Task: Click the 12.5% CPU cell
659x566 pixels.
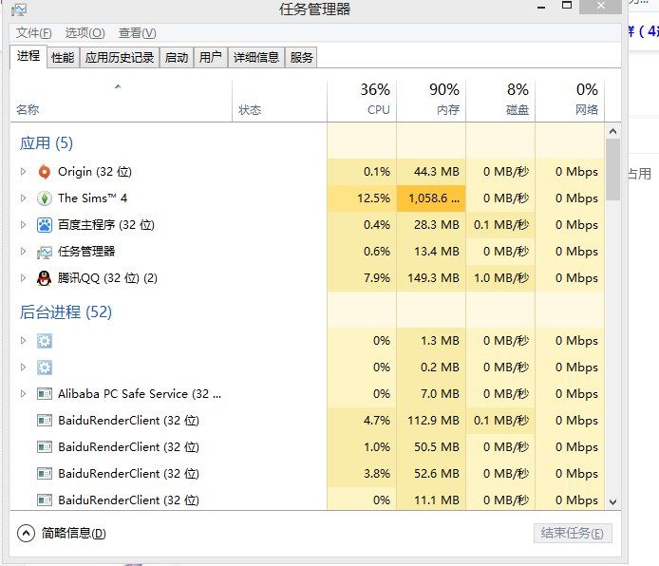Action: click(362, 198)
